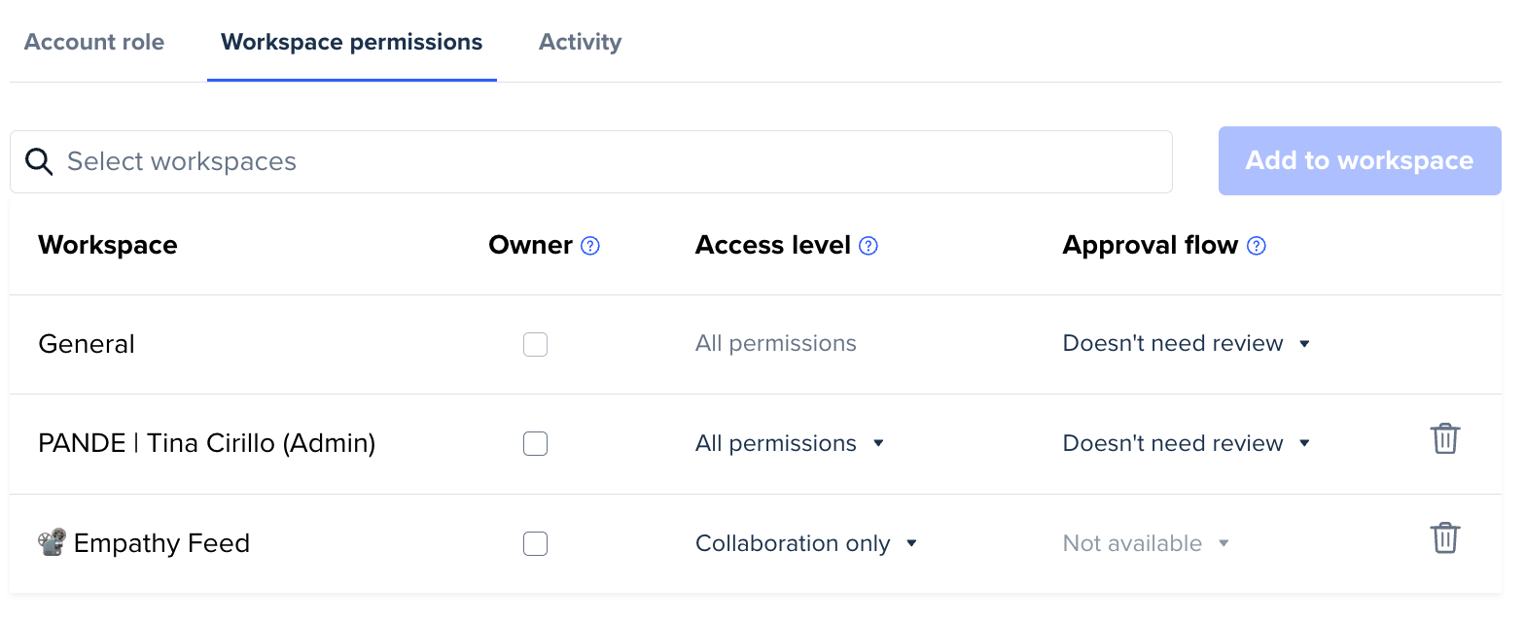
Task: Open the Activity tab
Action: tap(580, 43)
